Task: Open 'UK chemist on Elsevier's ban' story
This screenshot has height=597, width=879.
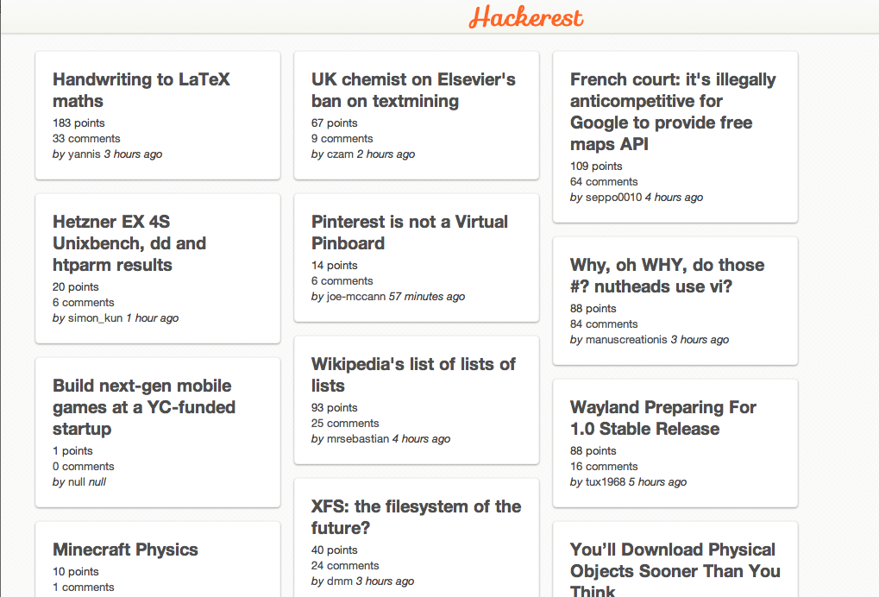Action: tap(413, 90)
